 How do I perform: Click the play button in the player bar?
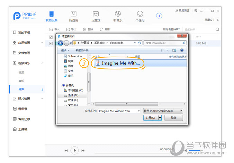pyautogui.click(x=74, y=150)
